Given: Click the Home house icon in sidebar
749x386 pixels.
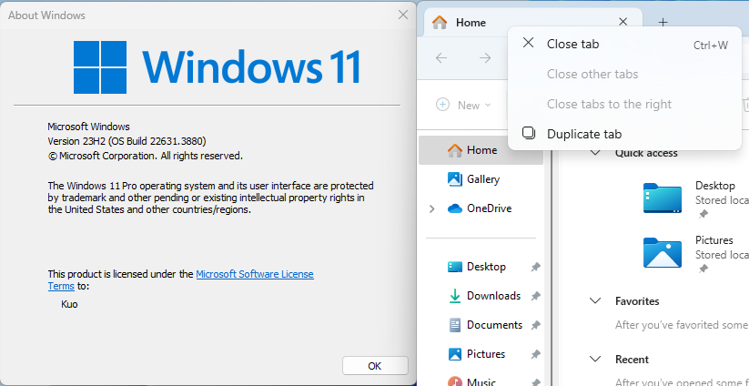Looking at the screenshot, I should coord(455,150).
